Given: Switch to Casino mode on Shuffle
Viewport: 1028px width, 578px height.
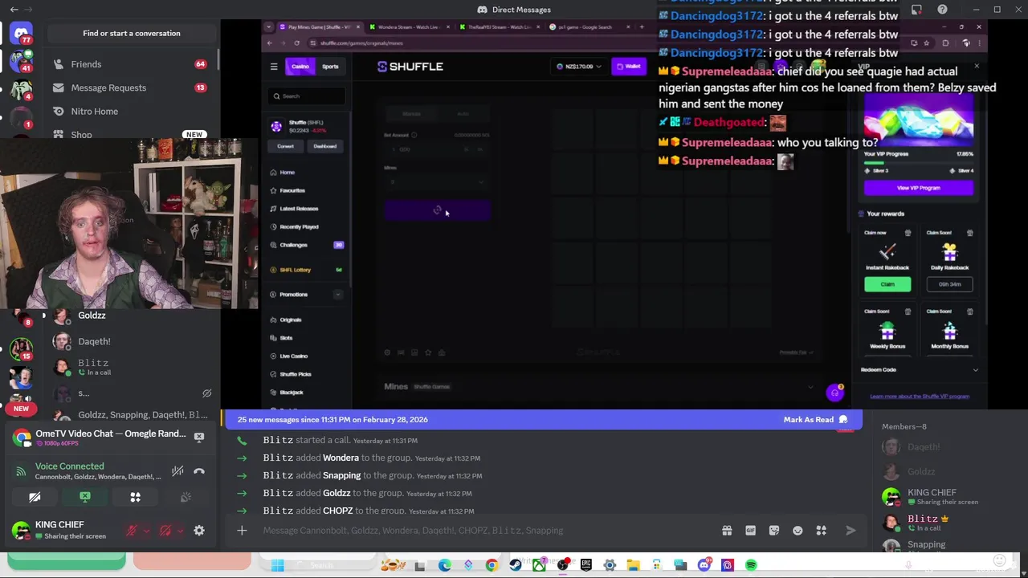Looking at the screenshot, I should click(x=300, y=67).
